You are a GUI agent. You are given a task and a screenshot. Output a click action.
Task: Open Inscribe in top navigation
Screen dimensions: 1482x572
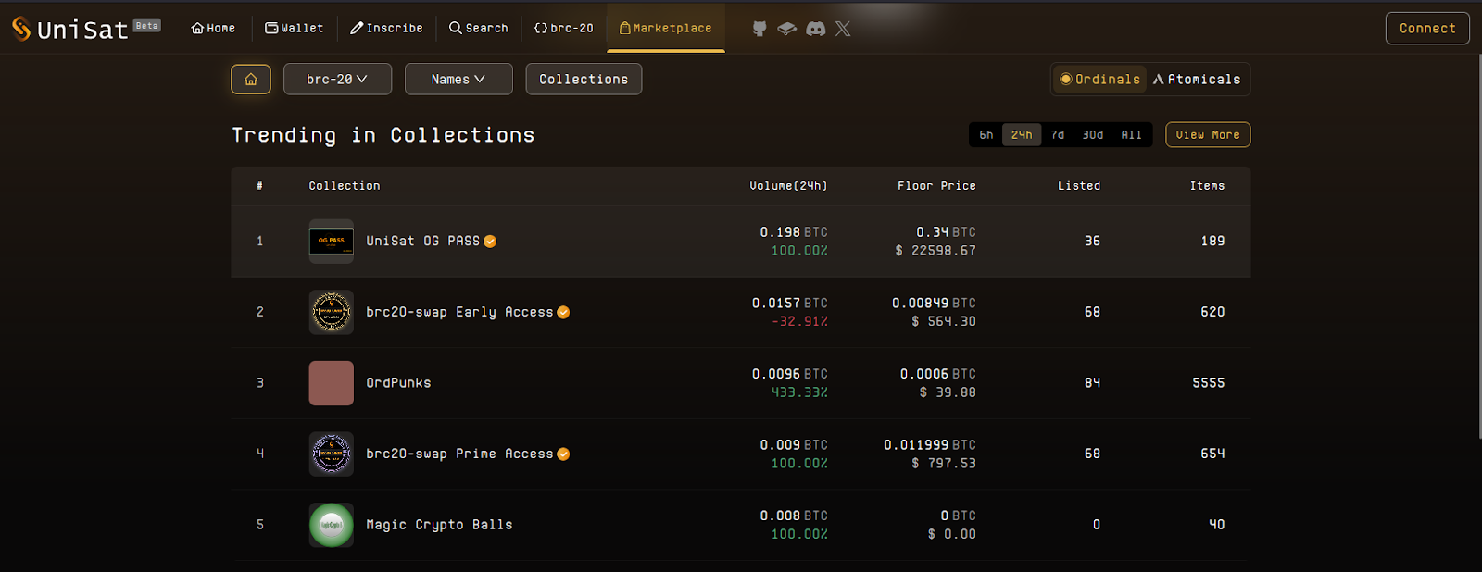(x=386, y=29)
